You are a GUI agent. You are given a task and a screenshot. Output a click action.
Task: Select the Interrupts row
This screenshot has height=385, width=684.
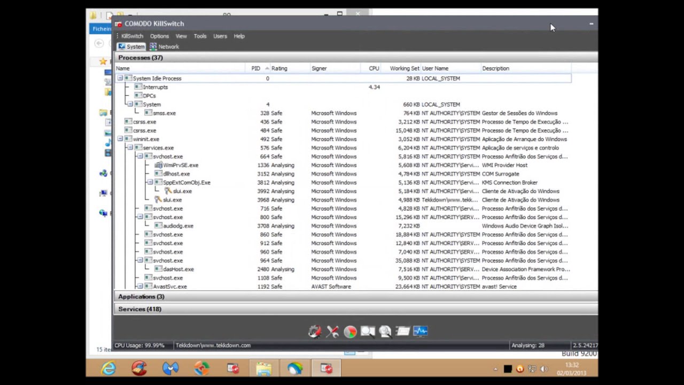tap(343, 87)
